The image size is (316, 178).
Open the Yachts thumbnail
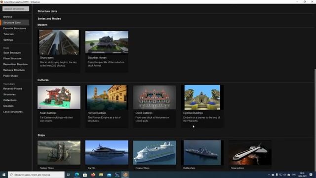coord(107,153)
